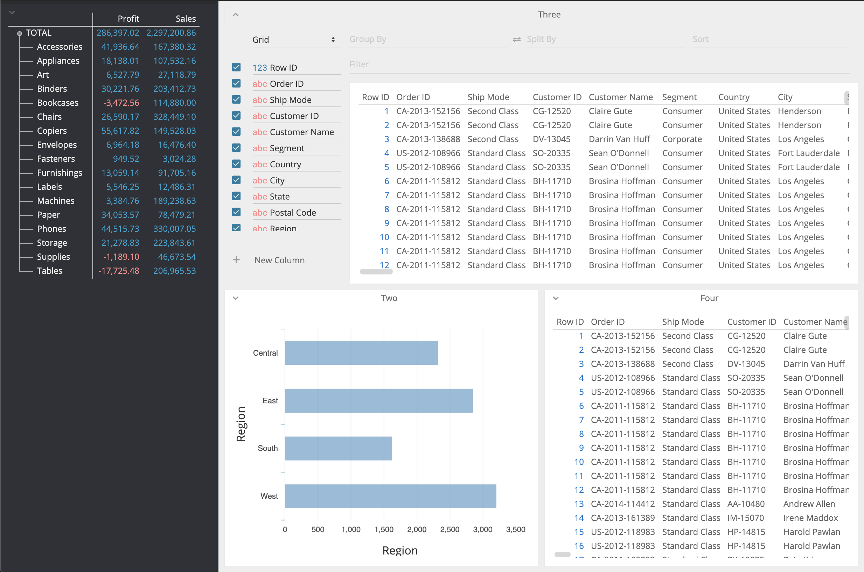Click the West bar in chart
Viewport: 864px width, 572px height.
[390, 496]
